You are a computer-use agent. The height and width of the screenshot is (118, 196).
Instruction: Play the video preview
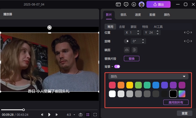49,115
